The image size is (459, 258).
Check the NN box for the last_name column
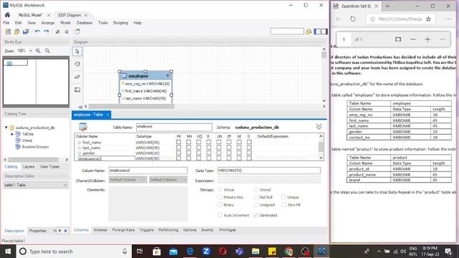coord(189,148)
